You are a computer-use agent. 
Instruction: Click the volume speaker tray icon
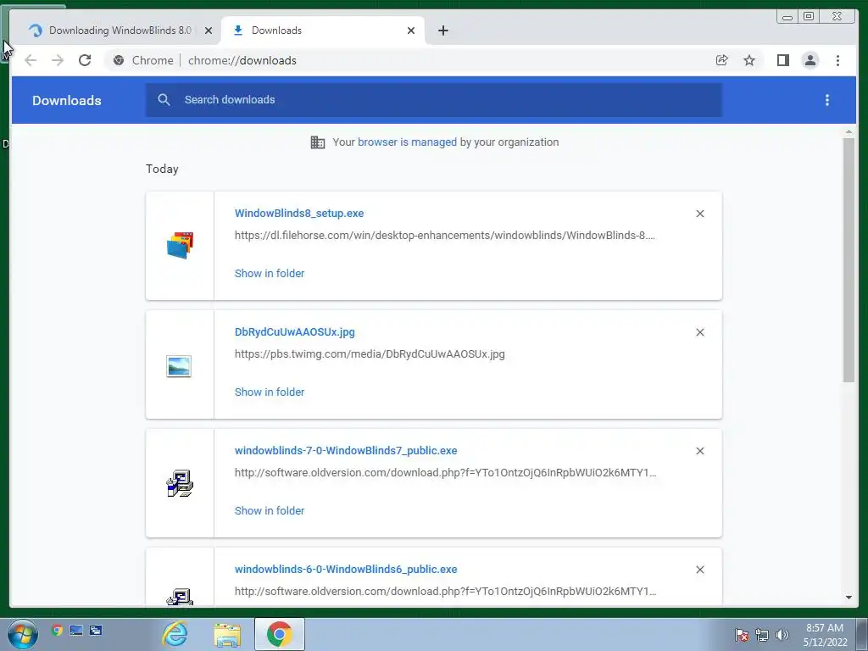tap(782, 635)
